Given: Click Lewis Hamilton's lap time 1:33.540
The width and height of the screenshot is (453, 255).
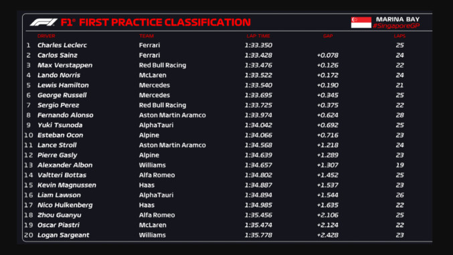Looking at the screenshot, I should [x=258, y=85].
